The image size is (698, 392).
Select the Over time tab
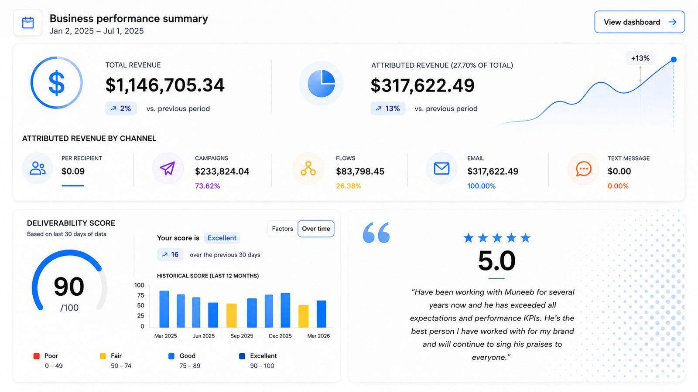[x=316, y=229]
